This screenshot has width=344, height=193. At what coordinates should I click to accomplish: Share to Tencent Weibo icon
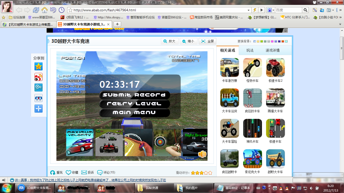(39, 87)
